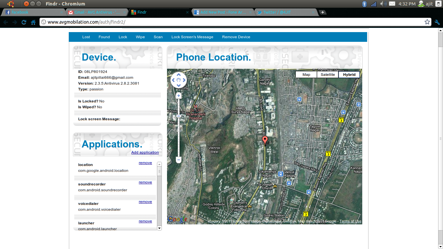Click the email ajitpillai666@gmail.com

pos(112,77)
